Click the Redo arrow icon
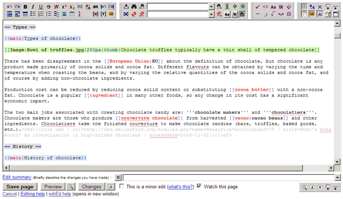The width and height of the screenshot is (343, 199). [17, 7]
